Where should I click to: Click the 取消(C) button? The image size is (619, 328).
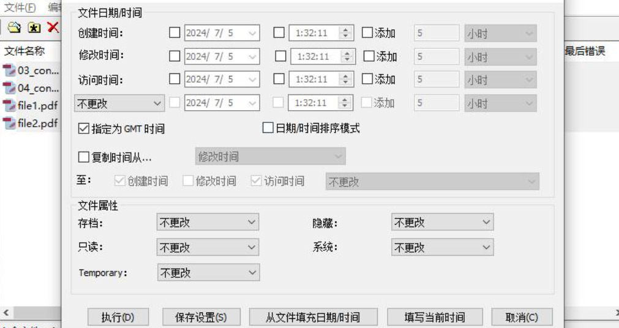[522, 318]
